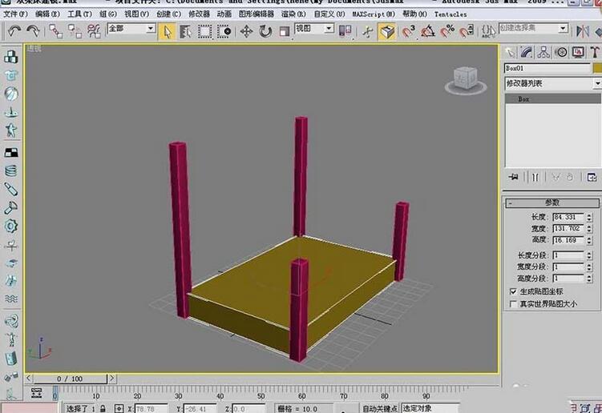The image size is (602, 413).
Task: Click the motor gear icon in left sidebar
Action: 11,226
